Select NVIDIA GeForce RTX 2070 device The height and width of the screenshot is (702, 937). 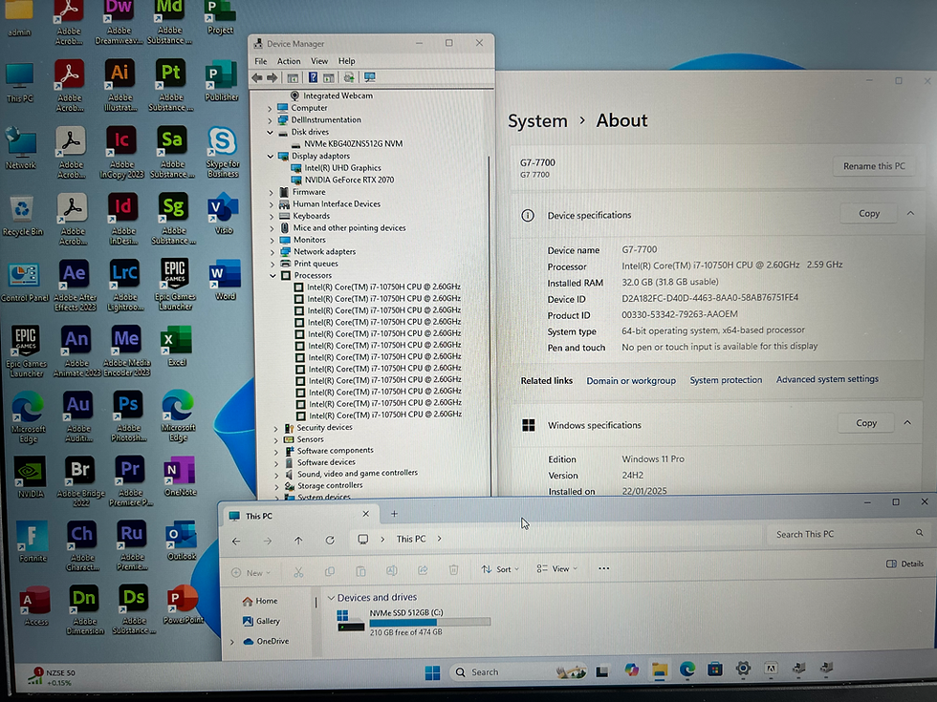[x=349, y=180]
